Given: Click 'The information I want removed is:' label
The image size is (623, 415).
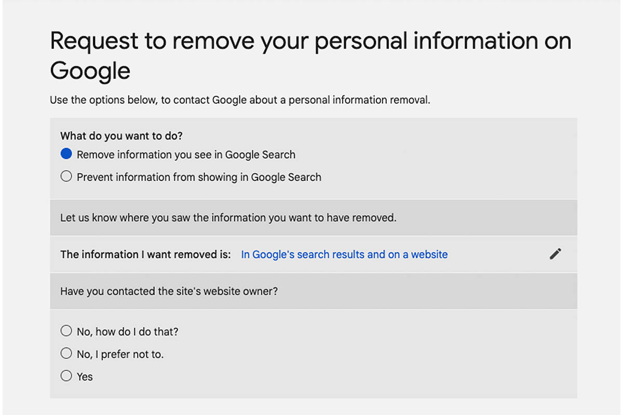Looking at the screenshot, I should pyautogui.click(x=145, y=255).
